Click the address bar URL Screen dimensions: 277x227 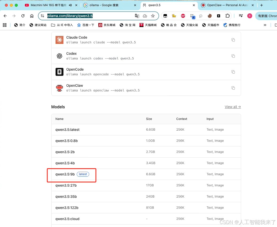(70, 16)
